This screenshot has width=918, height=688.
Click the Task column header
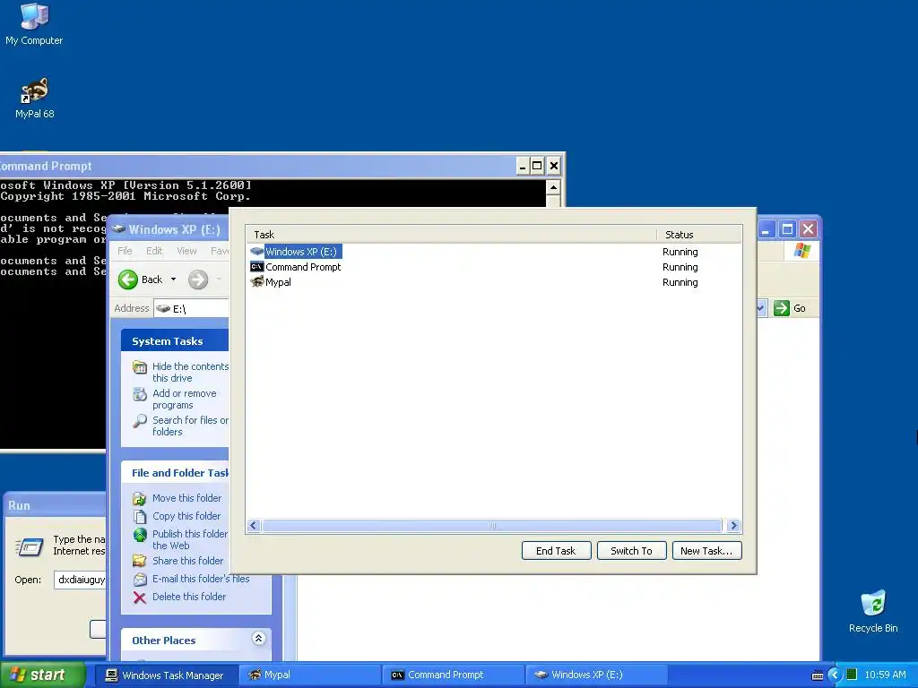click(452, 235)
